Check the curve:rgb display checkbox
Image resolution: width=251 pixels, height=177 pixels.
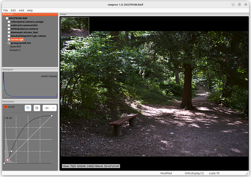pos(9,39)
